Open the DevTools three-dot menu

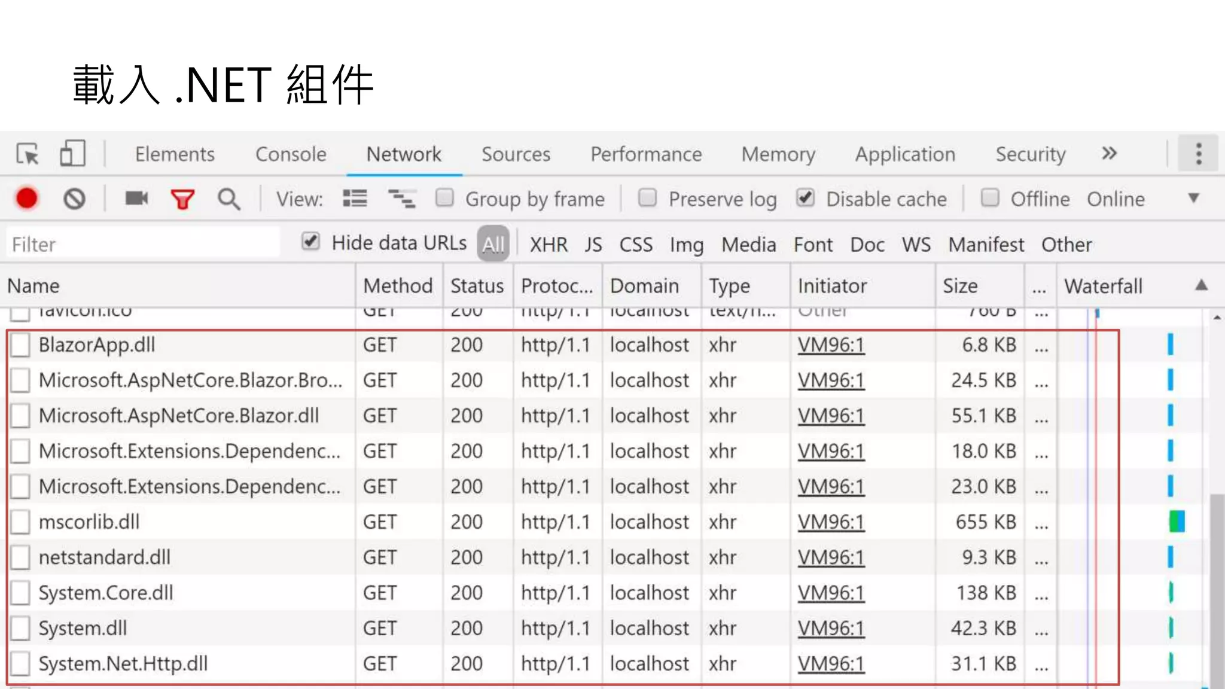(x=1198, y=154)
